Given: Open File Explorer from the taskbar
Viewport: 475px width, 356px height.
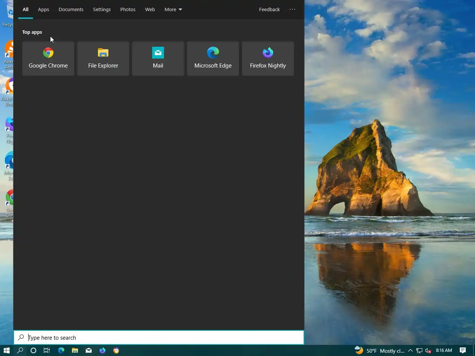Looking at the screenshot, I should (75, 350).
